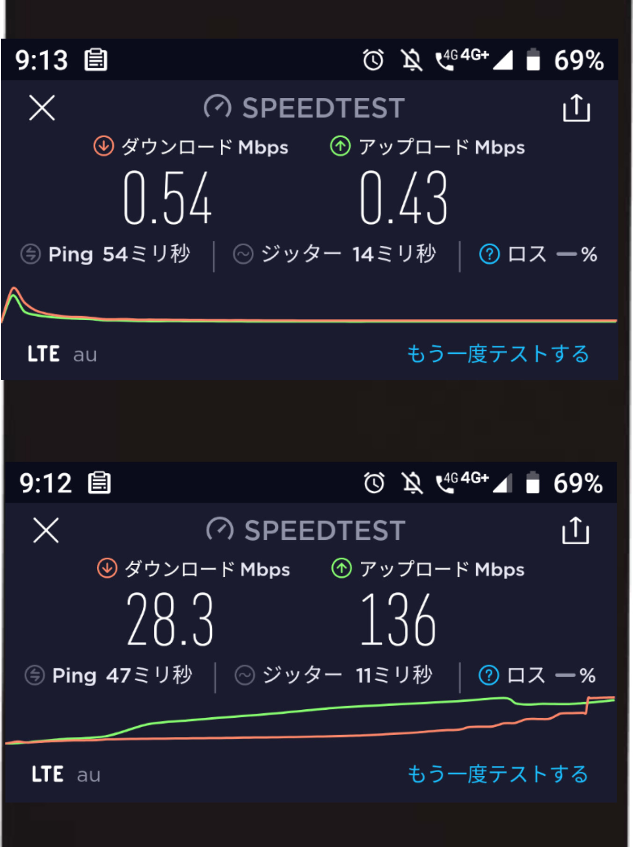The height and width of the screenshot is (847, 633).
Task: Tap the 136 upload speed value
Action: (398, 619)
